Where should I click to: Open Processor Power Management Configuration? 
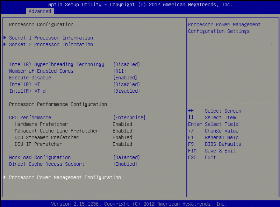[x=65, y=177]
